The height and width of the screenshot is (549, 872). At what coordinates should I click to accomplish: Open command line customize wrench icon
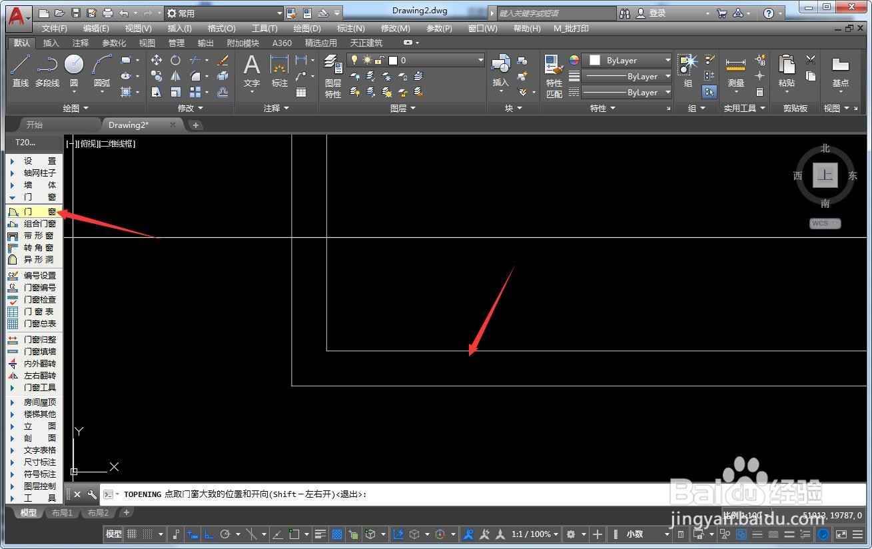[x=93, y=494]
